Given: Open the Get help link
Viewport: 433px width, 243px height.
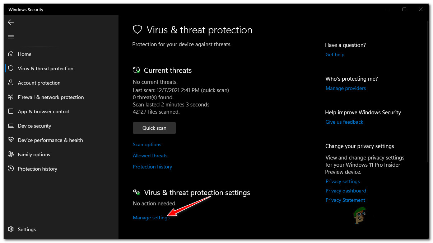Looking at the screenshot, I should 335,54.
